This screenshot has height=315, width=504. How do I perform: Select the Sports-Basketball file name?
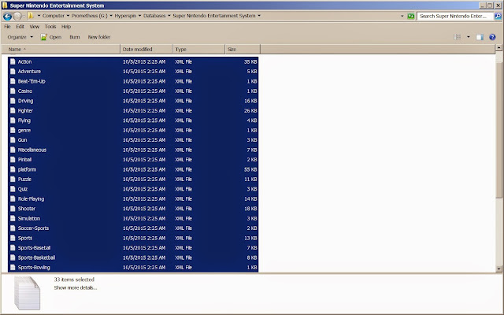pyautogui.click(x=36, y=258)
